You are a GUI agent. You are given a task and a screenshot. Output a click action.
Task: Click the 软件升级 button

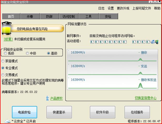[103, 112]
